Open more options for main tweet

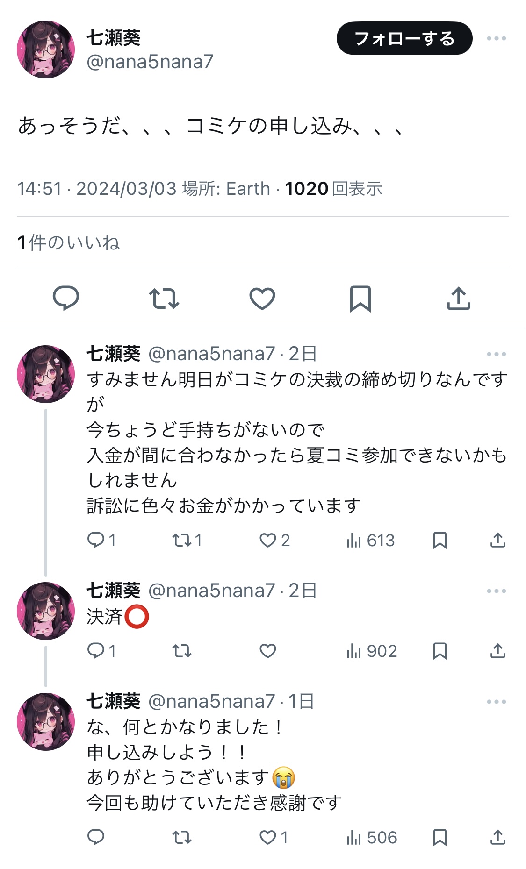[496, 38]
